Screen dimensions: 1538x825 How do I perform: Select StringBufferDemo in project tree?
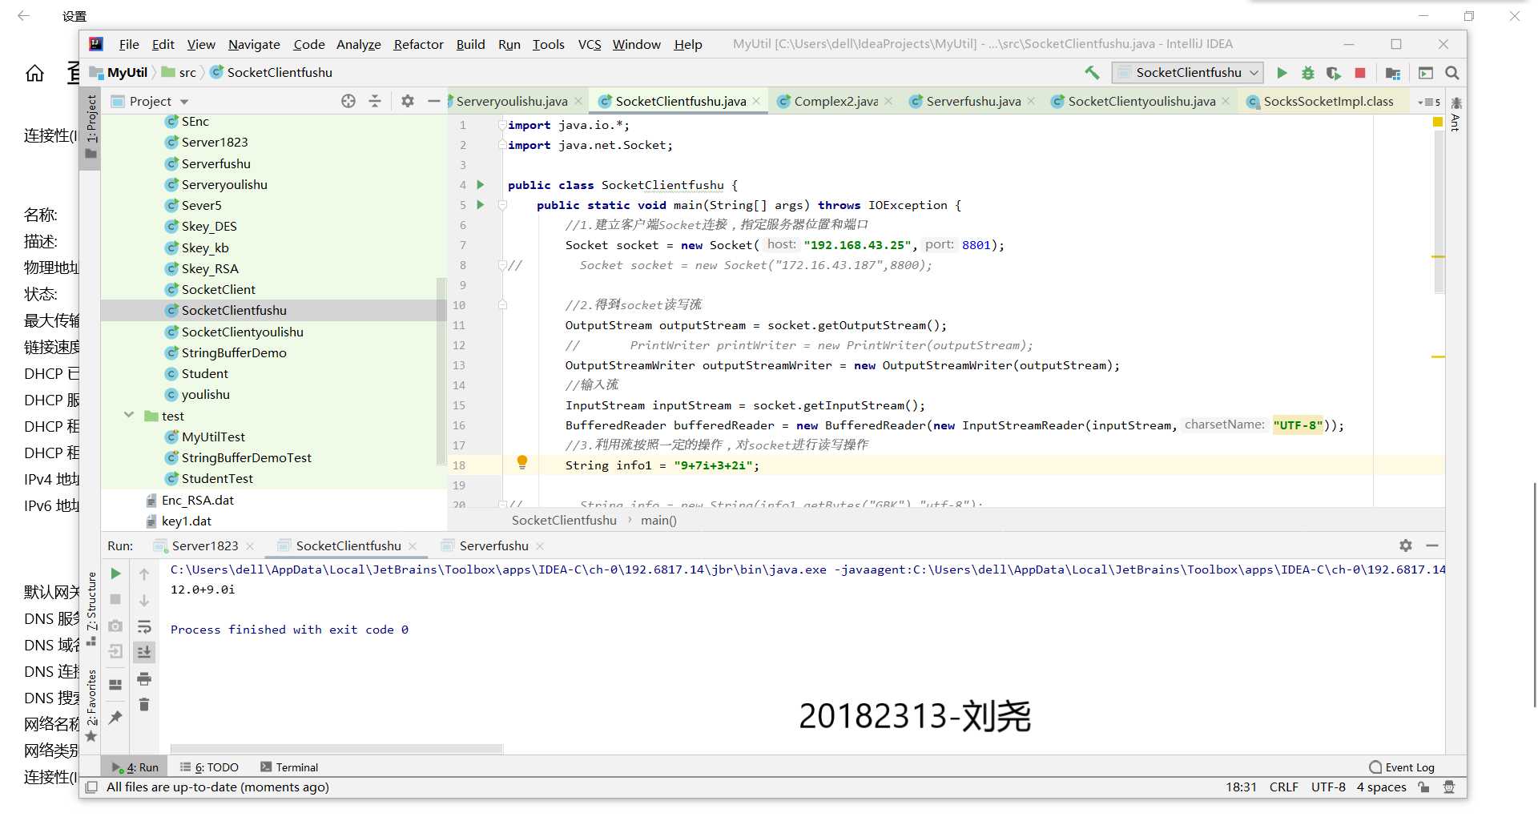(234, 352)
